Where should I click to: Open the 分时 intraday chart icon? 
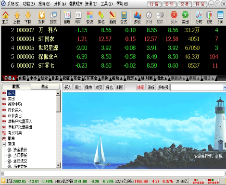point(199,17)
